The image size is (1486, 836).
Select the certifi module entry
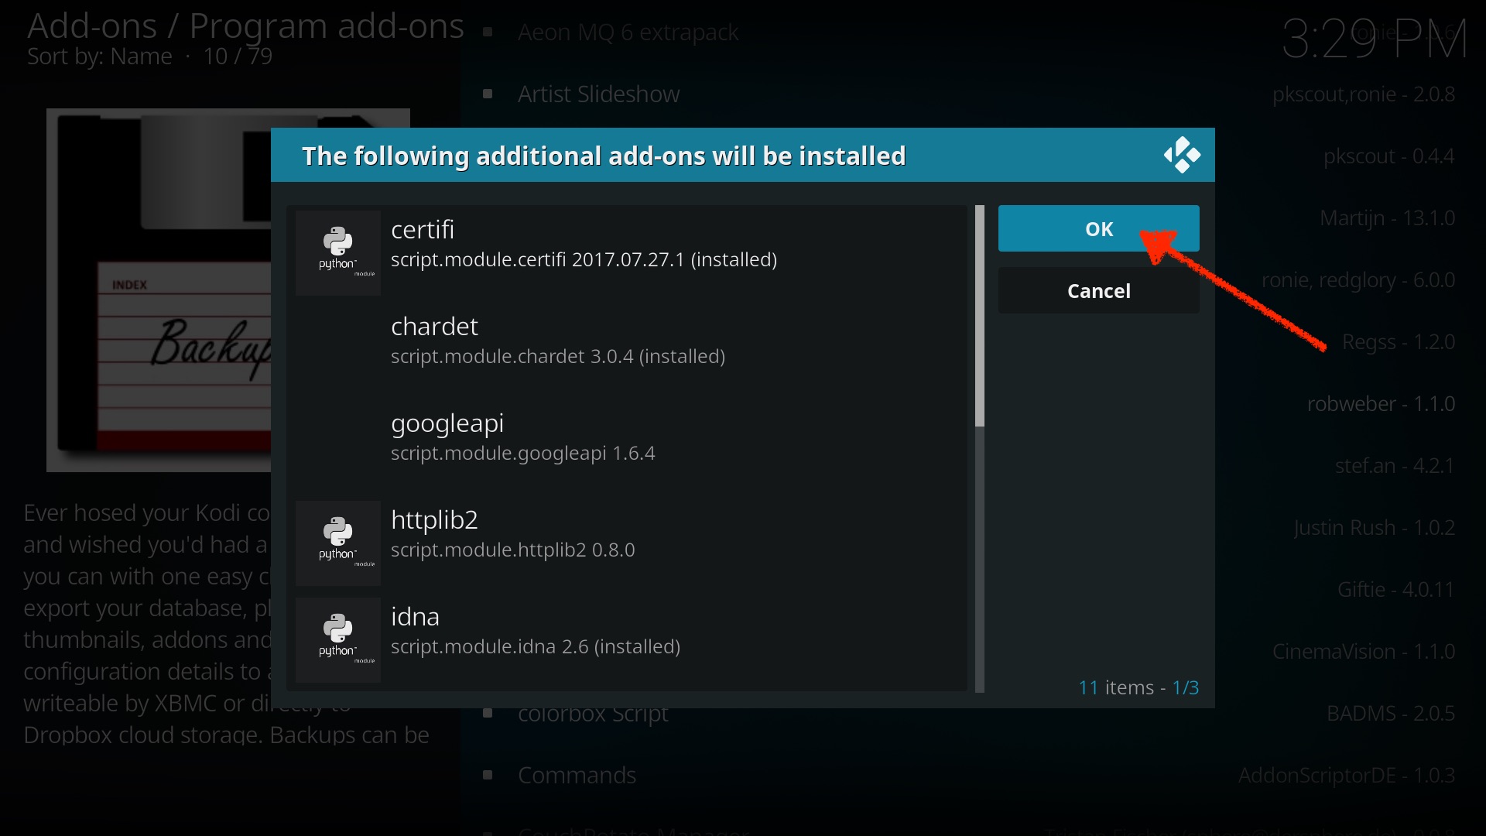[x=584, y=244]
